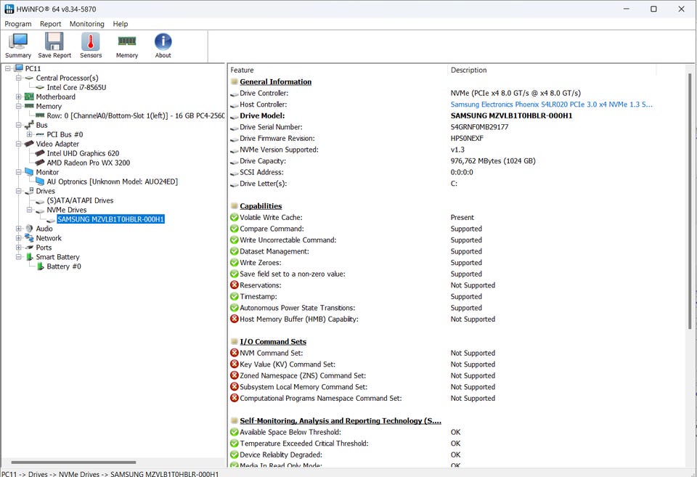
Task: Expand the Audio node
Action: point(19,228)
